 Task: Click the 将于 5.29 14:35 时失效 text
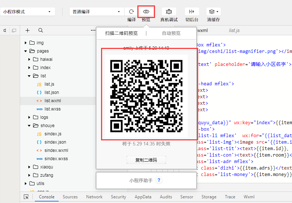(x=146, y=144)
